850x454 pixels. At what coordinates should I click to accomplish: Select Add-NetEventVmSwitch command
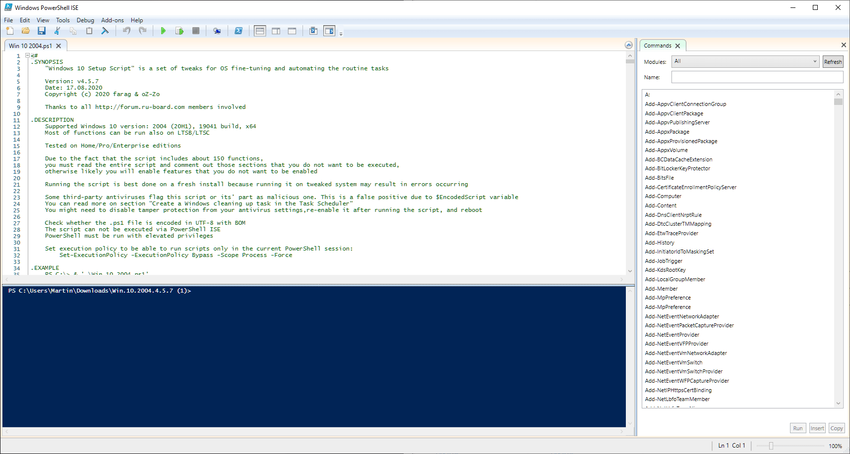coord(673,362)
